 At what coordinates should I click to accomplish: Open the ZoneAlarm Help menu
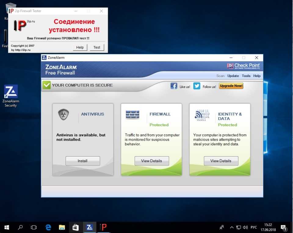[x=257, y=76]
